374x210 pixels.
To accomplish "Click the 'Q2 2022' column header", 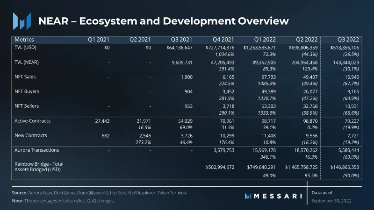I will (307, 40).
